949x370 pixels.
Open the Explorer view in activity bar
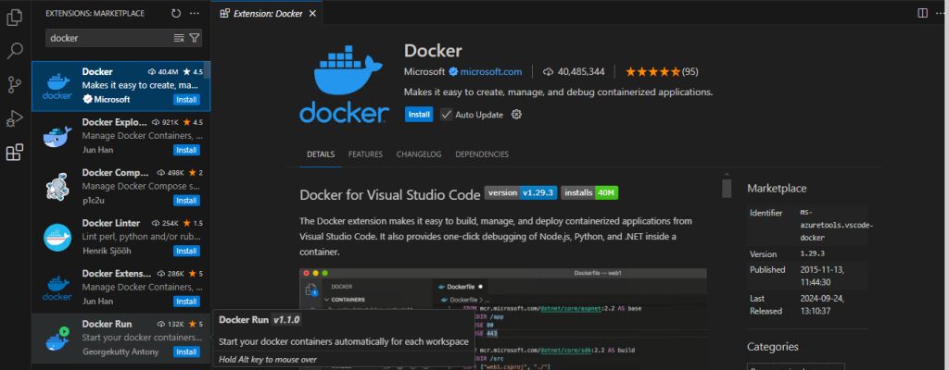tap(15, 18)
